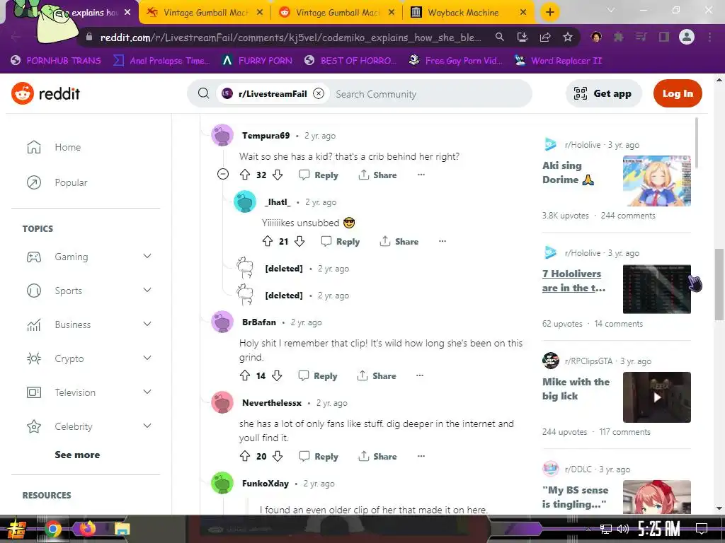Switch to the Wayback Machine tab
Image resolution: width=725 pixels, height=543 pixels.
click(463, 13)
